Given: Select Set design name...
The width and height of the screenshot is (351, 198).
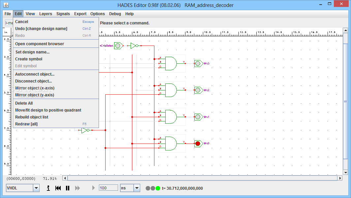Looking at the screenshot, I should coord(56,52).
